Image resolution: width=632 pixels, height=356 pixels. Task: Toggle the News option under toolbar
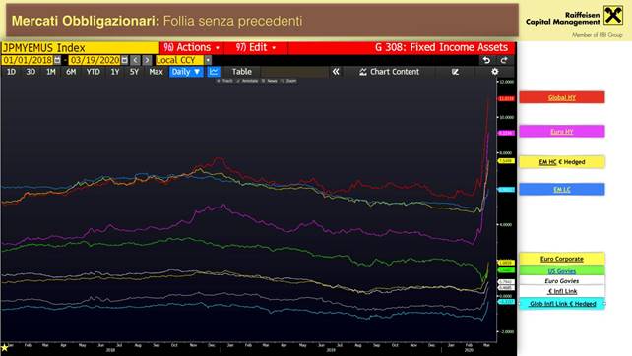270,81
